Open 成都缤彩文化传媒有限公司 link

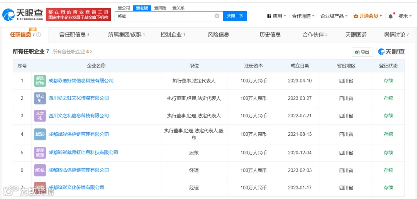pos(76,187)
